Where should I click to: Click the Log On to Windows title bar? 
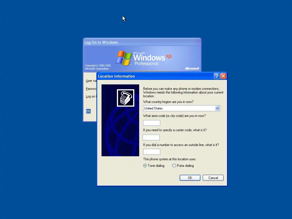pyautogui.click(x=142, y=42)
